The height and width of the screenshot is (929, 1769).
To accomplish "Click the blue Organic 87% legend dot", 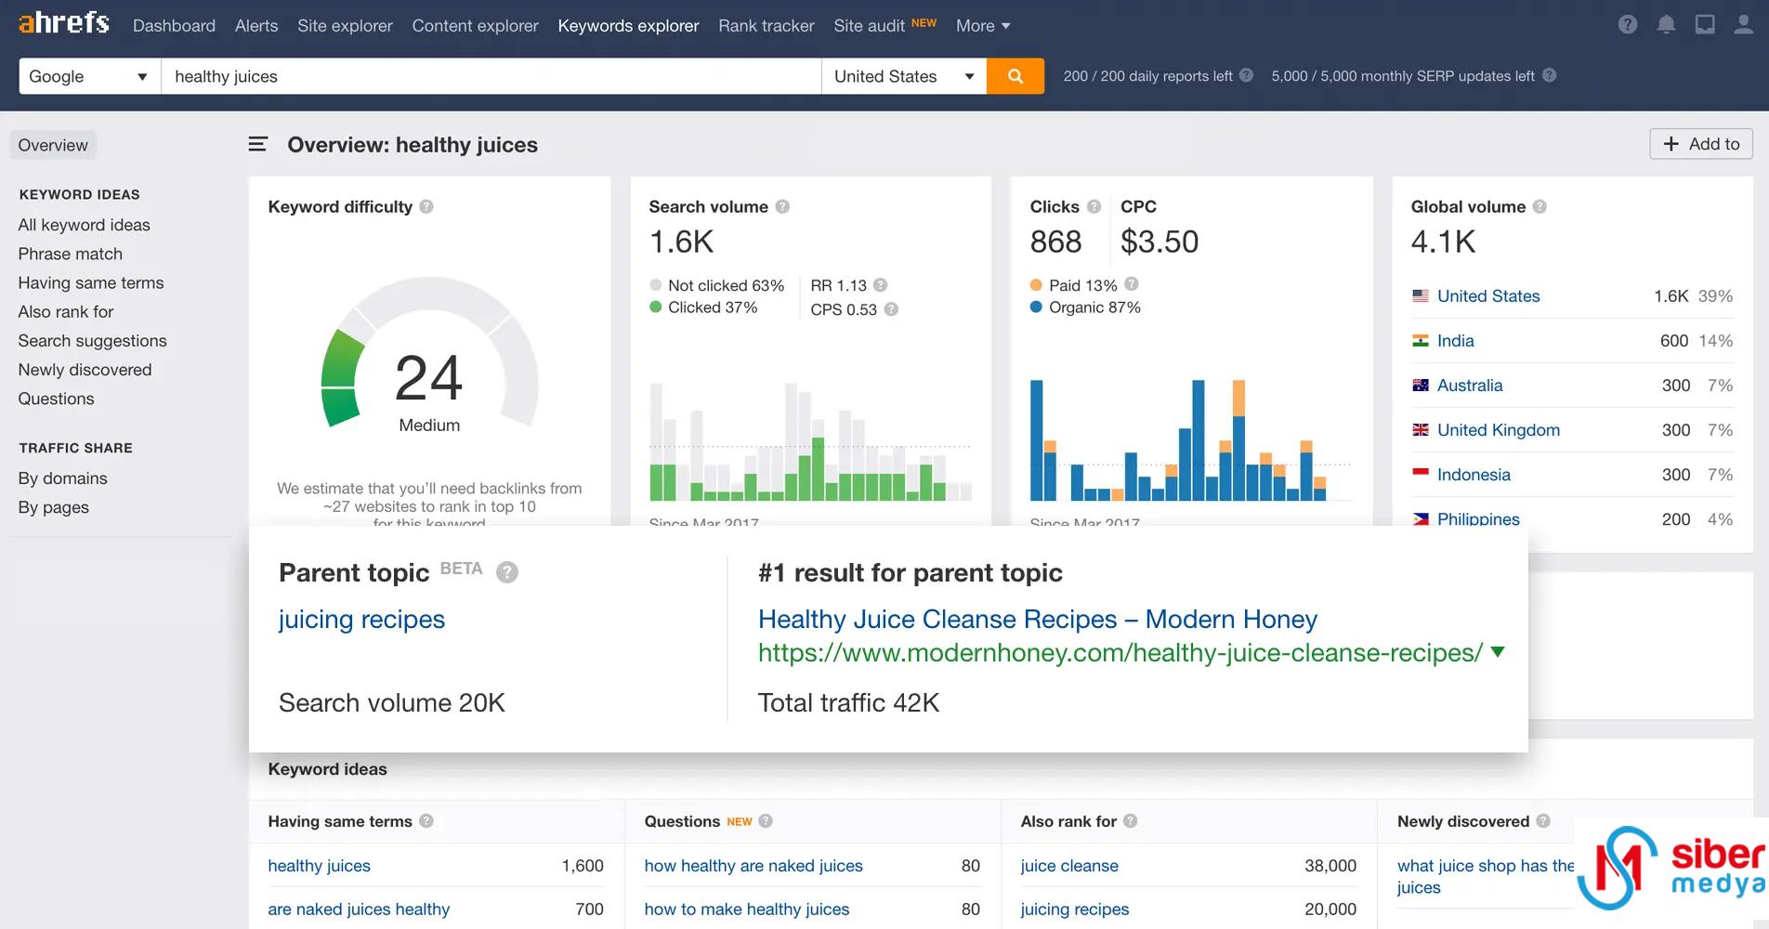I will click(1036, 307).
